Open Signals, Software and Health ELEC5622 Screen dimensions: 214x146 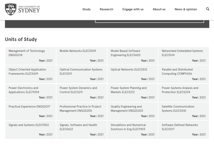coord(82,130)
